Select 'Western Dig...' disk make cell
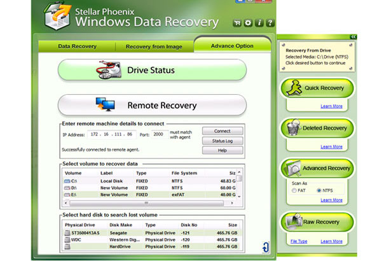This screenshot has width=375, height=261. click(x=125, y=240)
